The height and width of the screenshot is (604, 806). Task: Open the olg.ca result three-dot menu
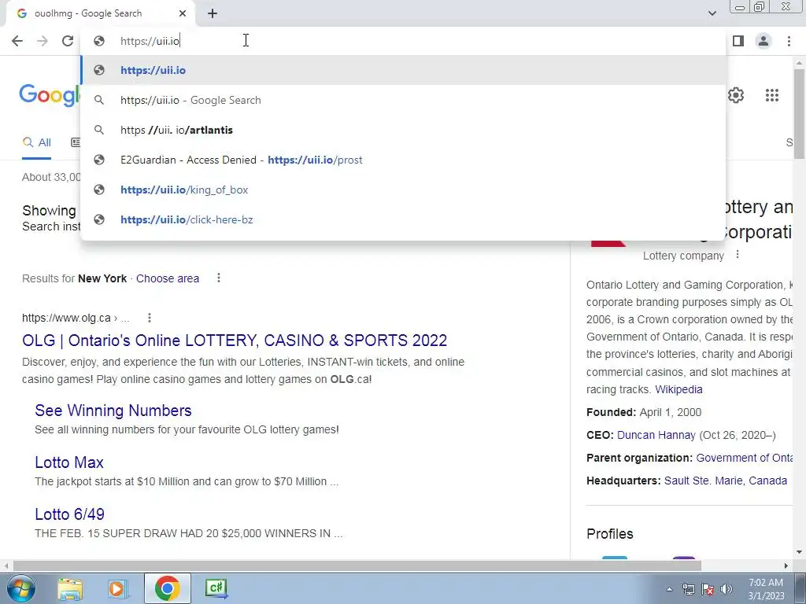pyautogui.click(x=149, y=318)
